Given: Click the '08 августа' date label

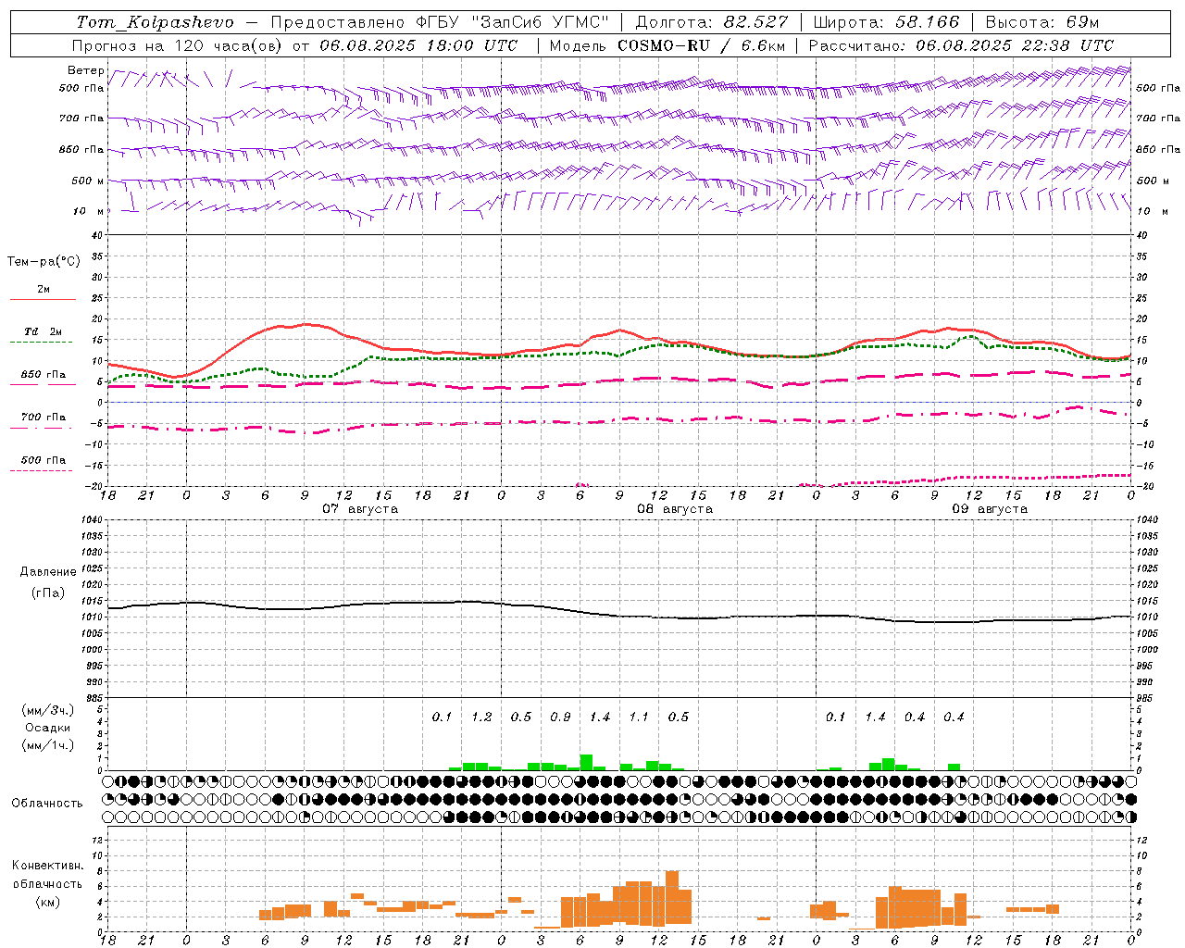Looking at the screenshot, I should click(x=675, y=509).
